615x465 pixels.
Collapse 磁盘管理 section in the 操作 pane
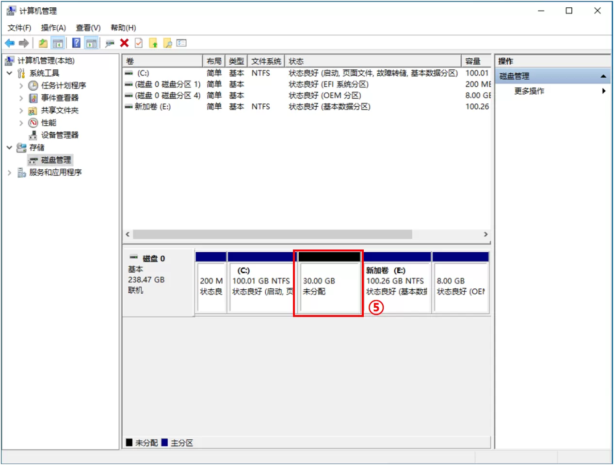(x=603, y=76)
